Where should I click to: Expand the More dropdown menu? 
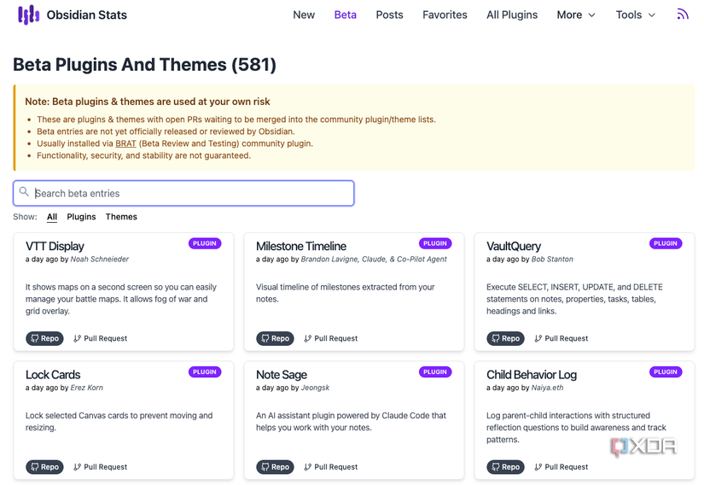click(x=576, y=15)
